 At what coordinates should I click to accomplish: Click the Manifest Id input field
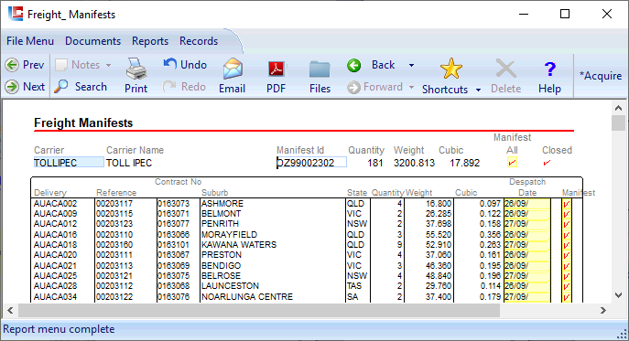[x=311, y=163]
